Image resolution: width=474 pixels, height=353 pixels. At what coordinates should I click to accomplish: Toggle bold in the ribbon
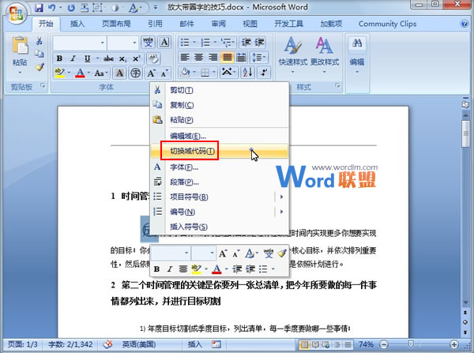59,58
